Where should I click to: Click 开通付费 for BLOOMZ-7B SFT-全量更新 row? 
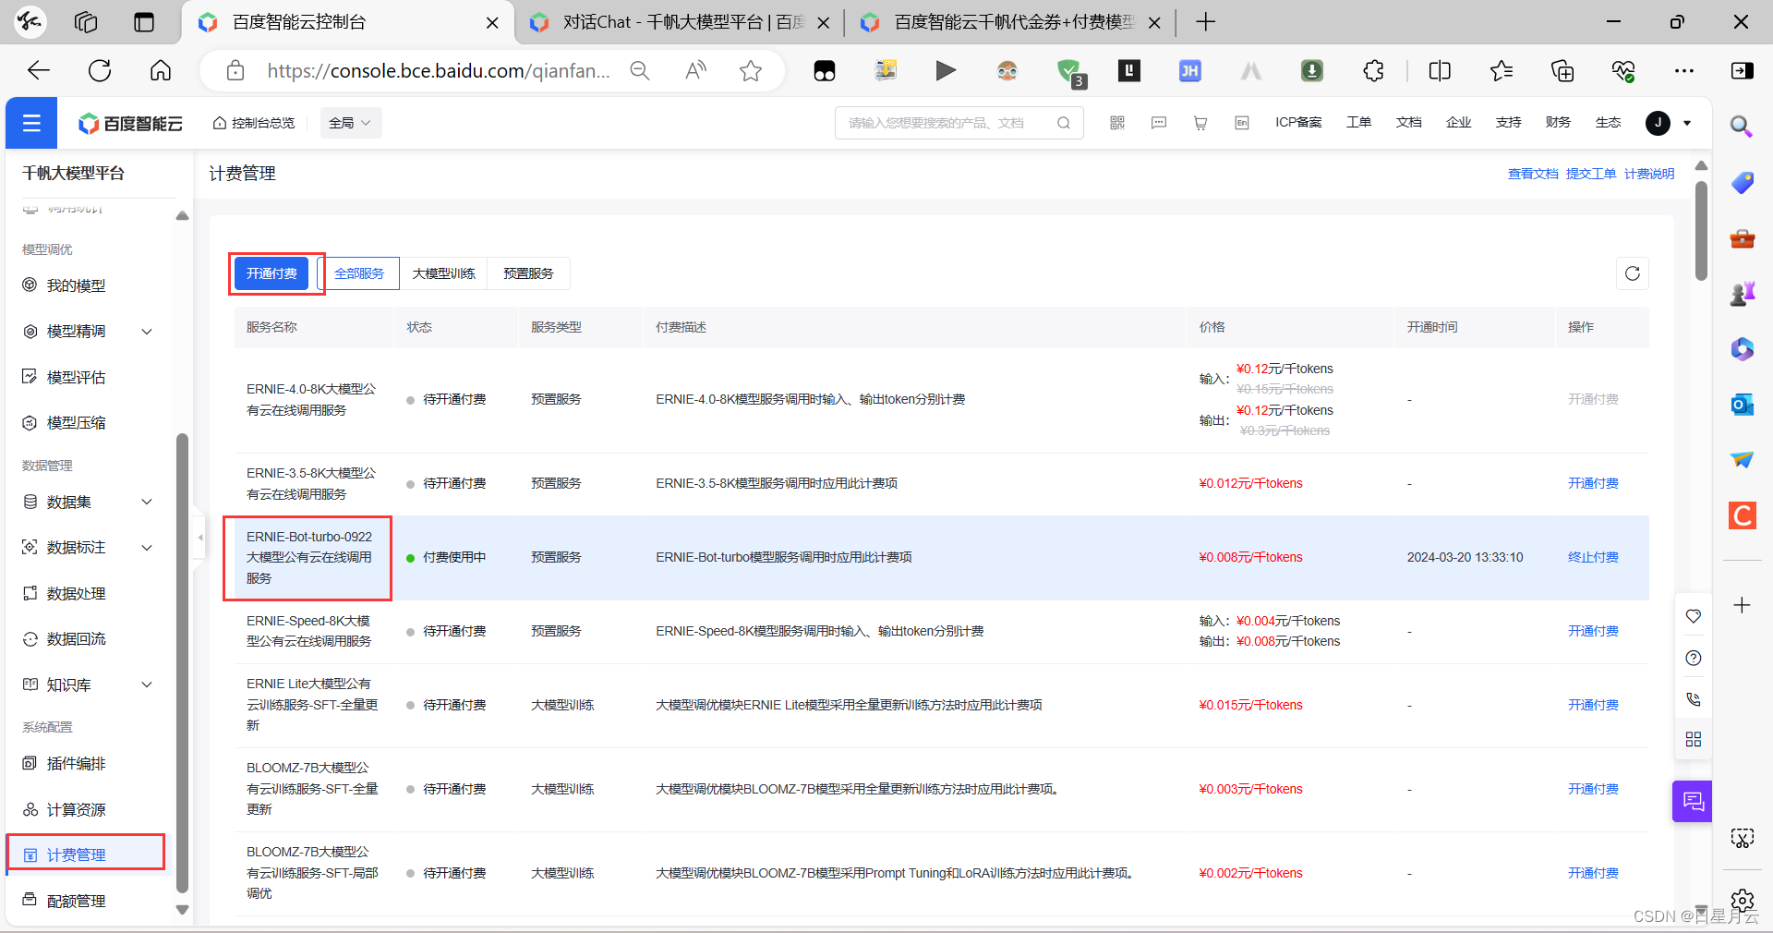click(1593, 789)
